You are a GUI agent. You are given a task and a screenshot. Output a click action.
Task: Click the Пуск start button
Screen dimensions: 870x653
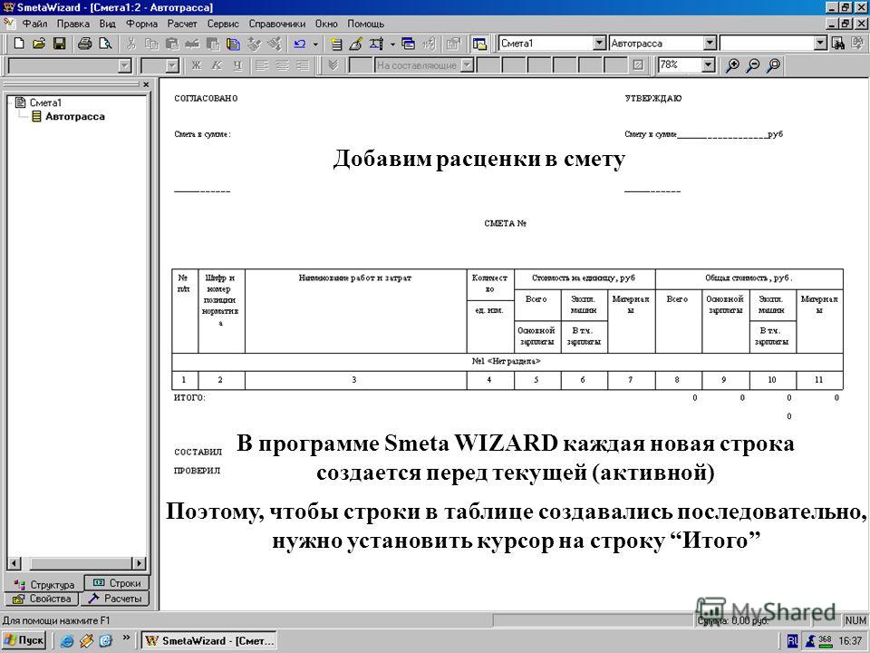tap(24, 640)
